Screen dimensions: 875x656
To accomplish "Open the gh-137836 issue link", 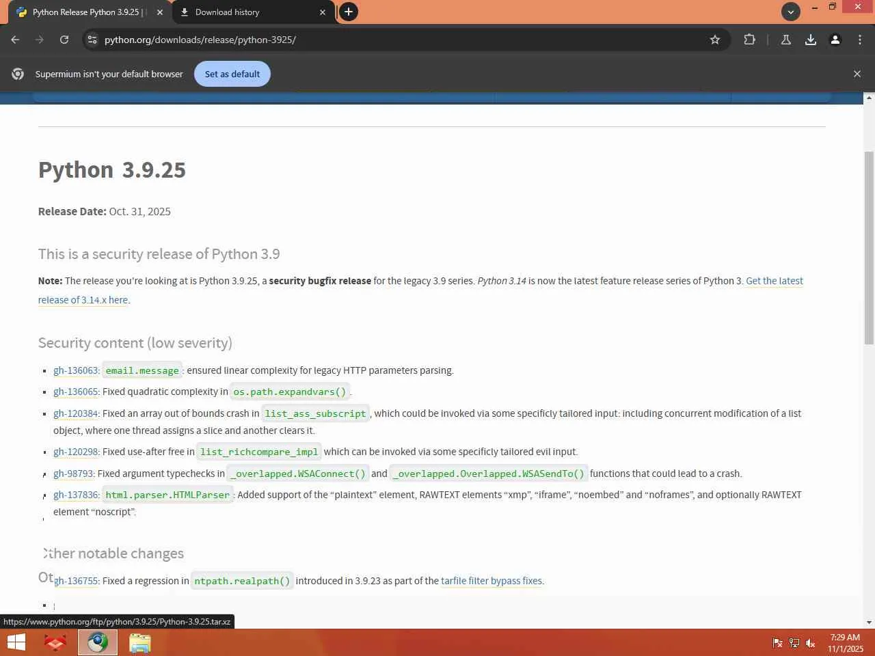I will pyautogui.click(x=76, y=495).
